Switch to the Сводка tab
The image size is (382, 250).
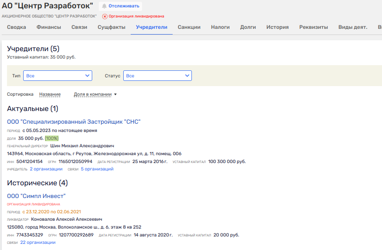pos(17,27)
